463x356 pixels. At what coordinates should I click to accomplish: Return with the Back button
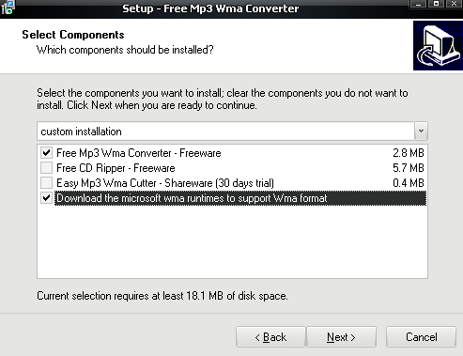(270, 337)
